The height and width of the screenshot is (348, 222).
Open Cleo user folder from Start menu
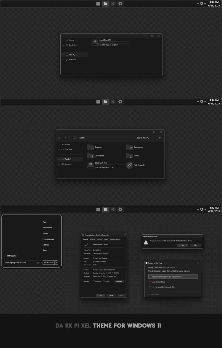pyautogui.click(x=44, y=222)
